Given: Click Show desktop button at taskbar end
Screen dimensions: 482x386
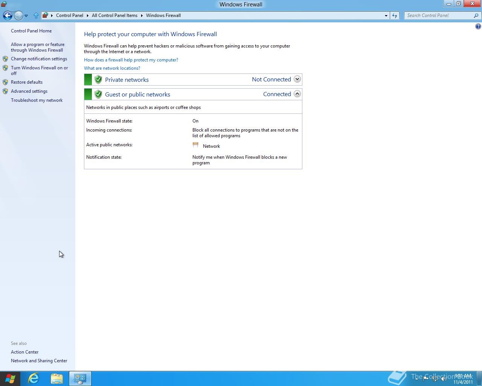Looking at the screenshot, I should point(480,378).
